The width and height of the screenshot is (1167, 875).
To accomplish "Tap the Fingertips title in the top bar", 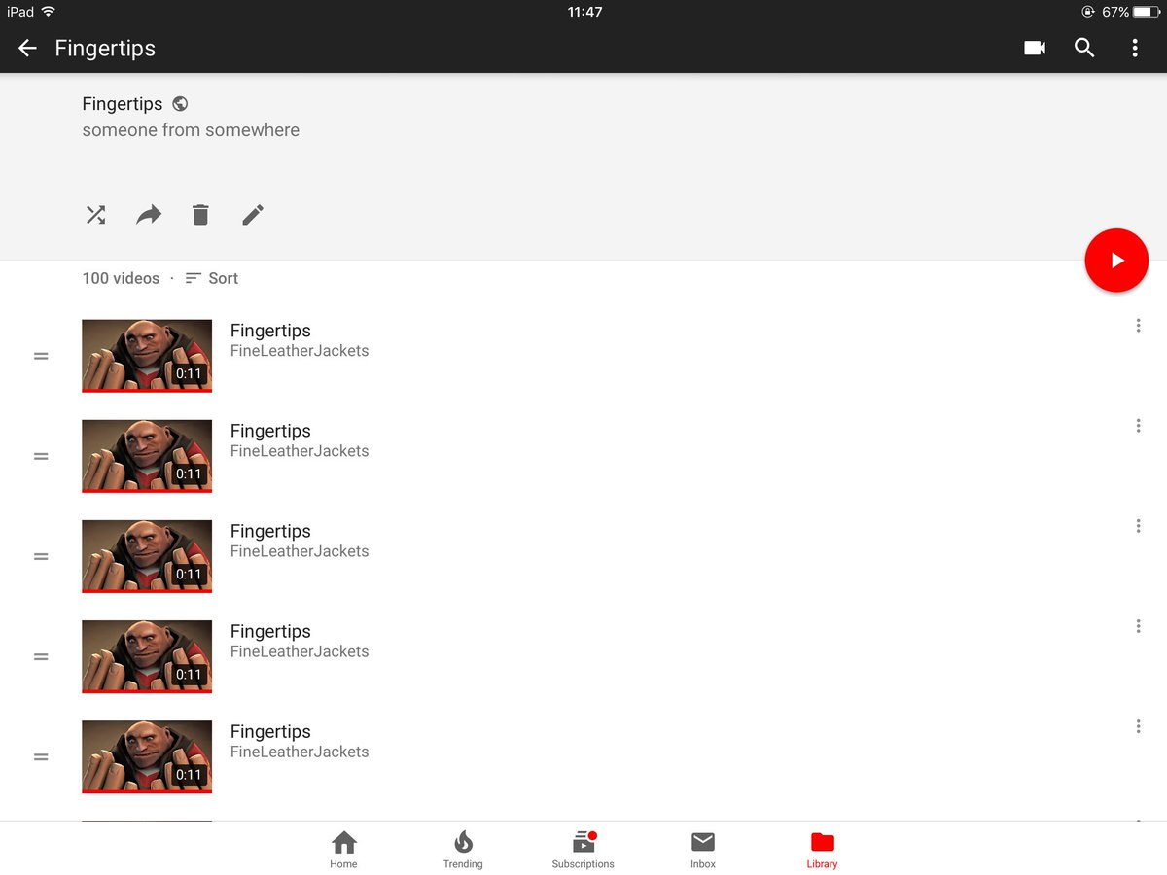I will [x=105, y=49].
